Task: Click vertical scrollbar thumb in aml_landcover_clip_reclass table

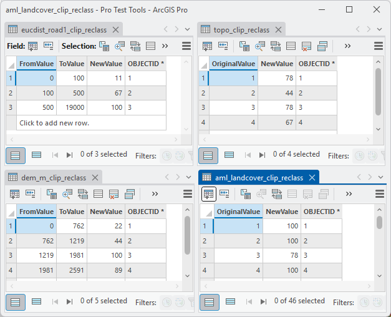Action: (x=380, y=223)
